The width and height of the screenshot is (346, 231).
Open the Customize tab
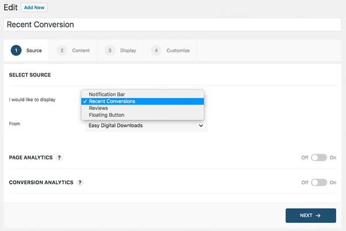(170, 50)
